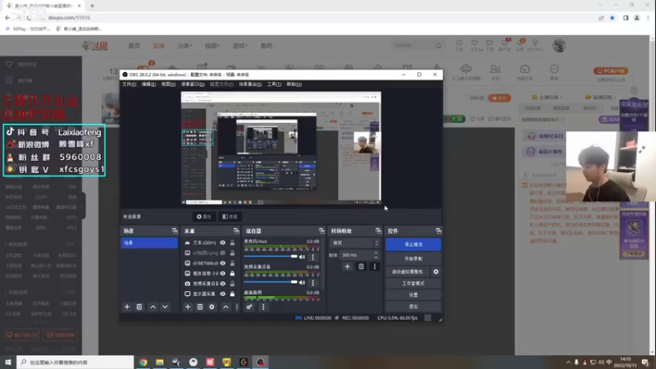656x369 pixels.
Task: Open the 麦克风/Aux channel options dots
Action: 312,257
